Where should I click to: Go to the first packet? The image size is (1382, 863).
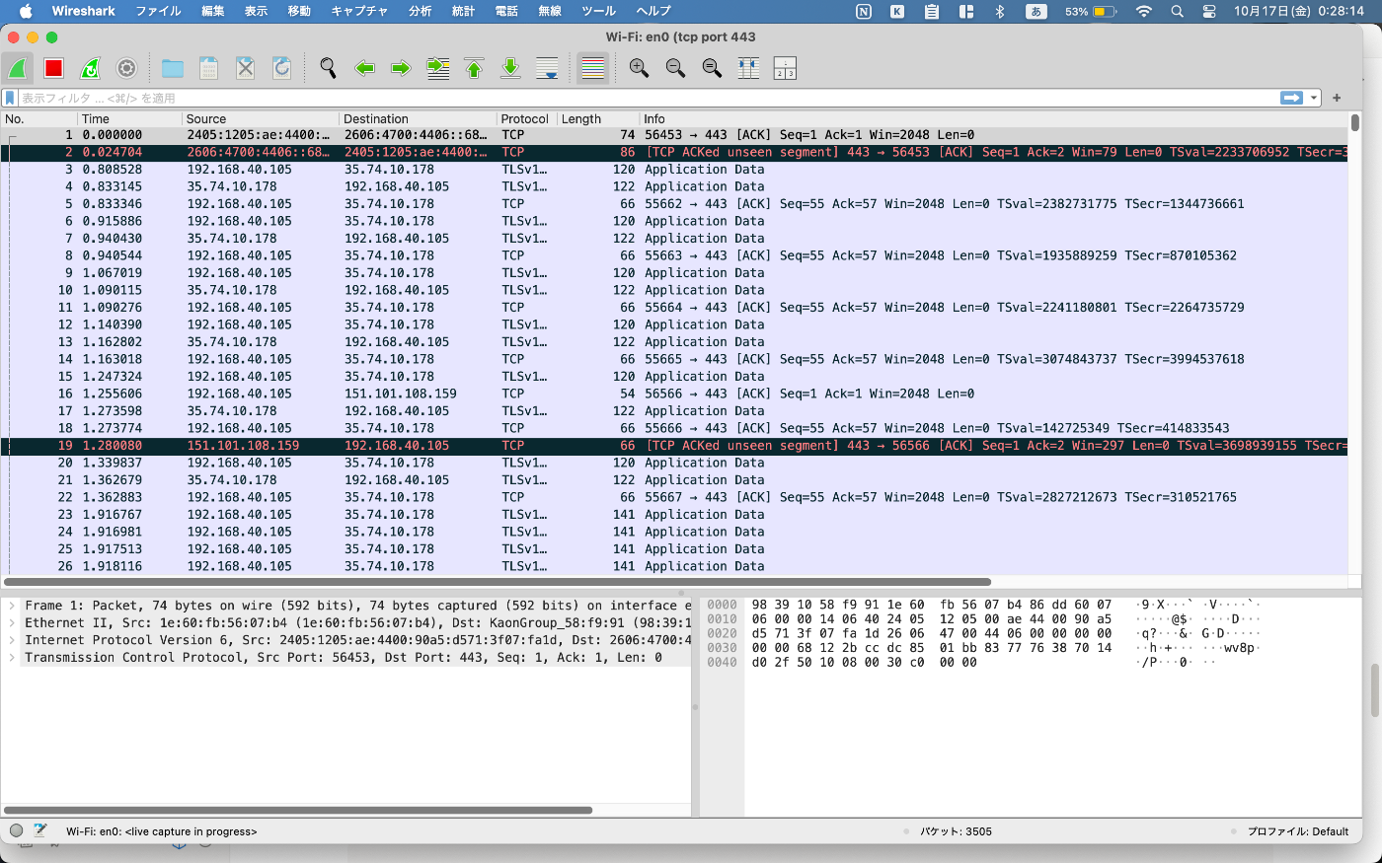[474, 68]
